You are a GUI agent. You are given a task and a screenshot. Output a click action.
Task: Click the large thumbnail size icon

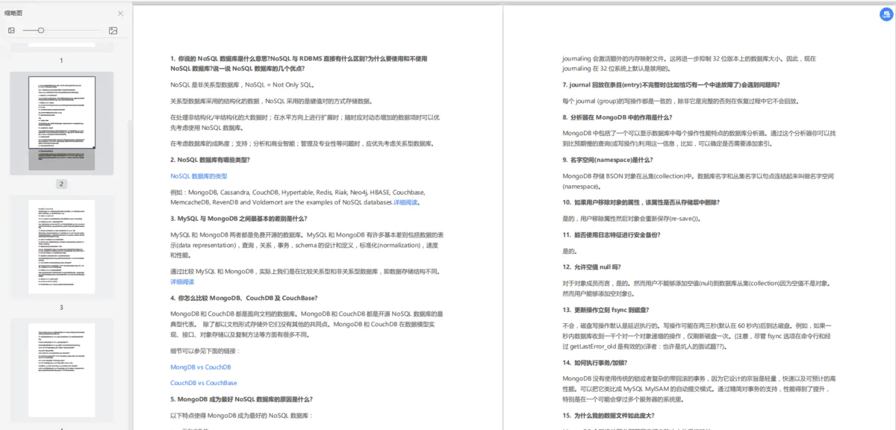(x=113, y=31)
